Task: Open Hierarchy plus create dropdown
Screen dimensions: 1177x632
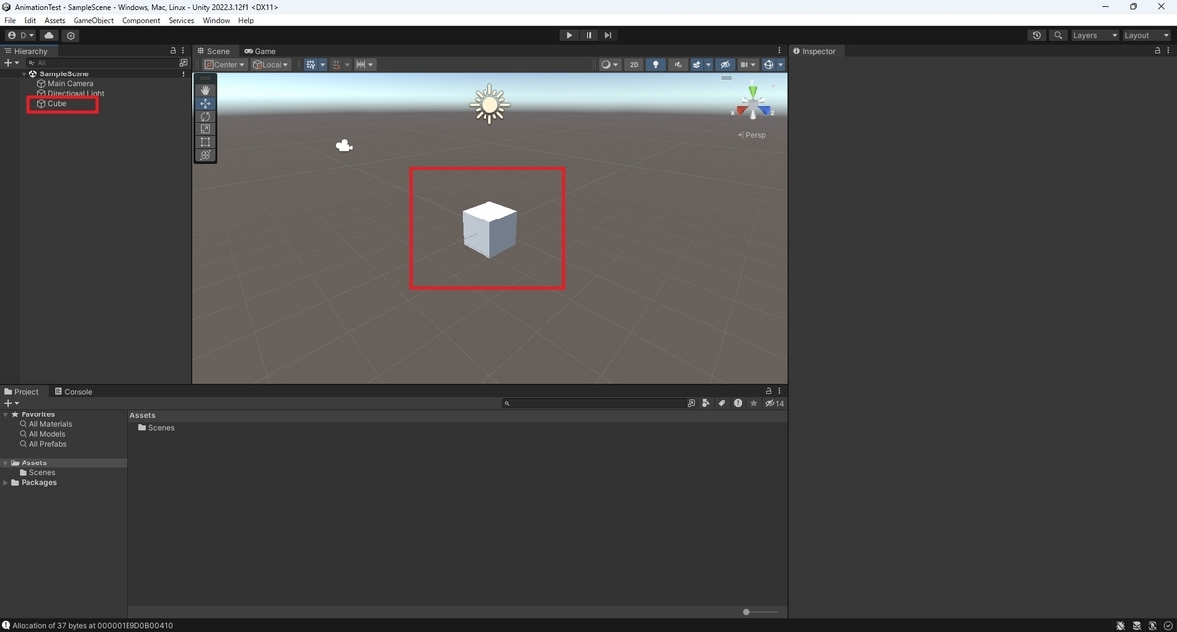Action: 12,62
